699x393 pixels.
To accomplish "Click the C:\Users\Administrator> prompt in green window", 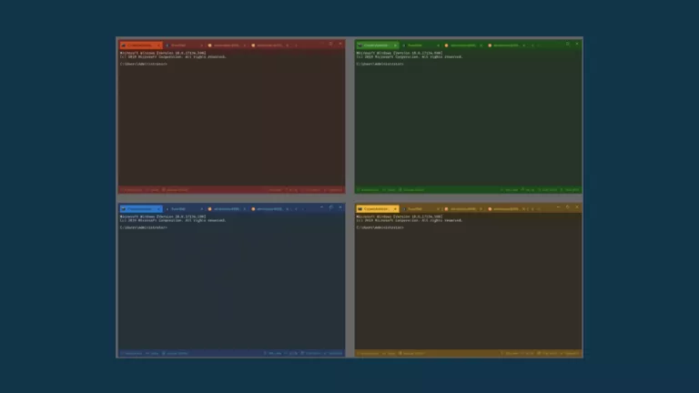I will pyautogui.click(x=380, y=65).
